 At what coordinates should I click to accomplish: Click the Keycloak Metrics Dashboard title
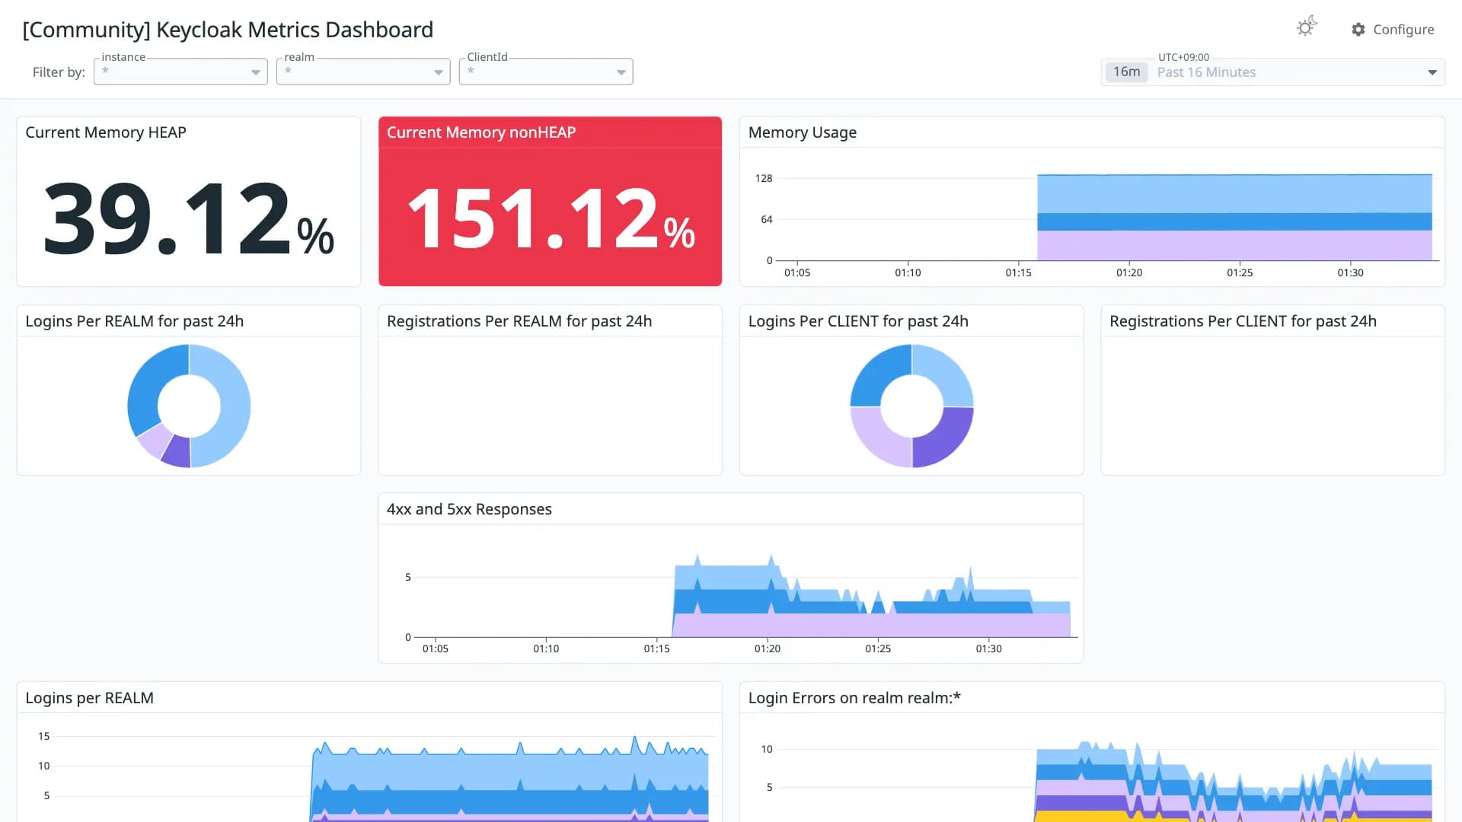pyautogui.click(x=228, y=30)
